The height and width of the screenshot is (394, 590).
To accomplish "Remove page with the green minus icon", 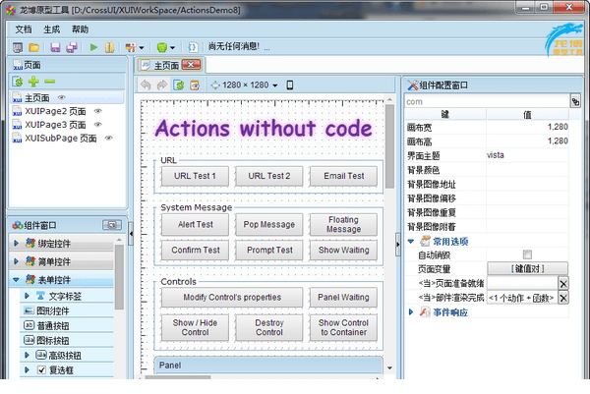I will pyautogui.click(x=49, y=82).
